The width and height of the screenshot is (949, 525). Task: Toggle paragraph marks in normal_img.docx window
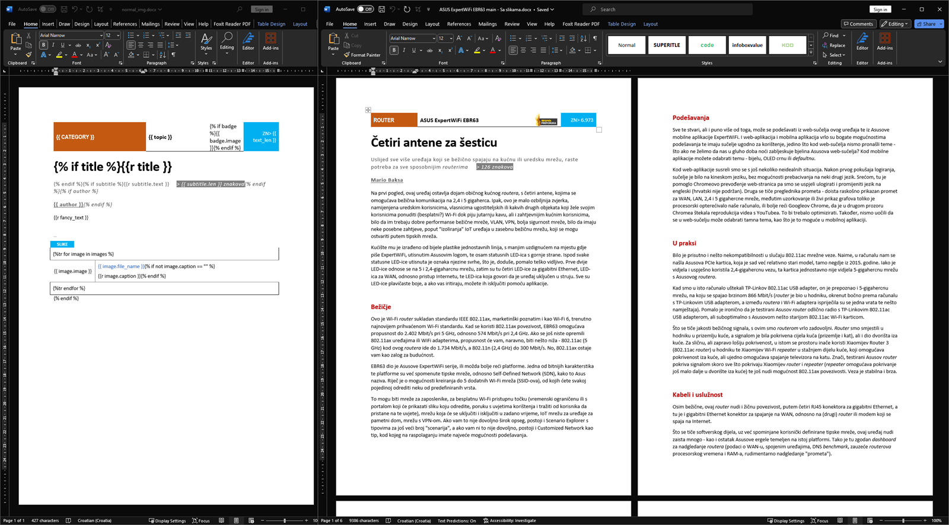(173, 55)
